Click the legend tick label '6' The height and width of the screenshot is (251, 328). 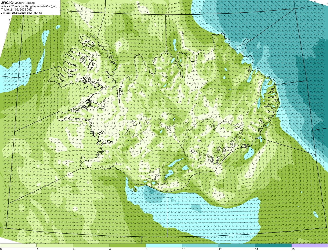(110, 249)
